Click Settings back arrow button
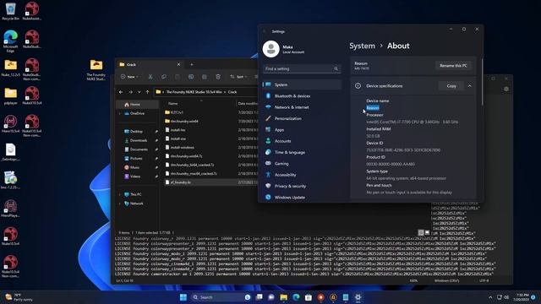The height and width of the screenshot is (304, 541). point(265,31)
